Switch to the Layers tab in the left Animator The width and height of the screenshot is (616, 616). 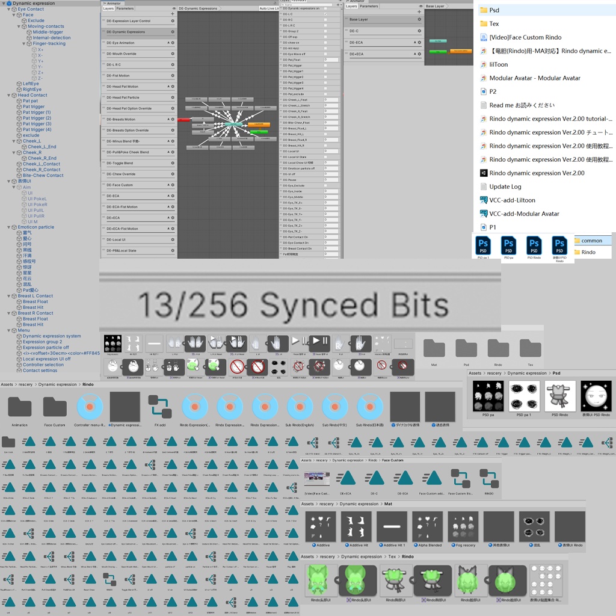click(108, 8)
